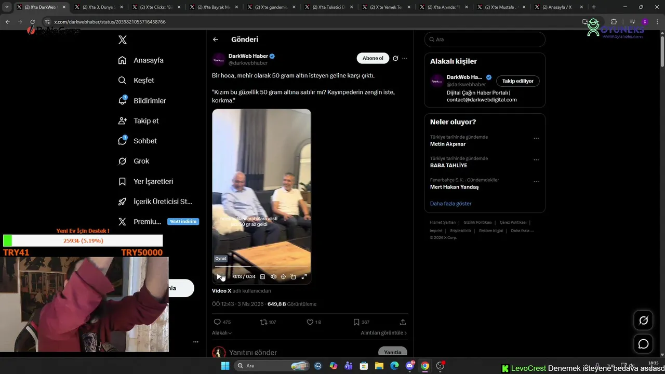665x374 pixels.
Task: Open the Windows Start menu
Action: coord(225,366)
